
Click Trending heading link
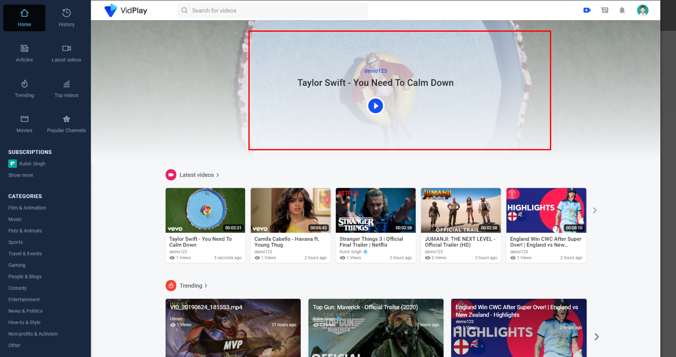coord(191,286)
